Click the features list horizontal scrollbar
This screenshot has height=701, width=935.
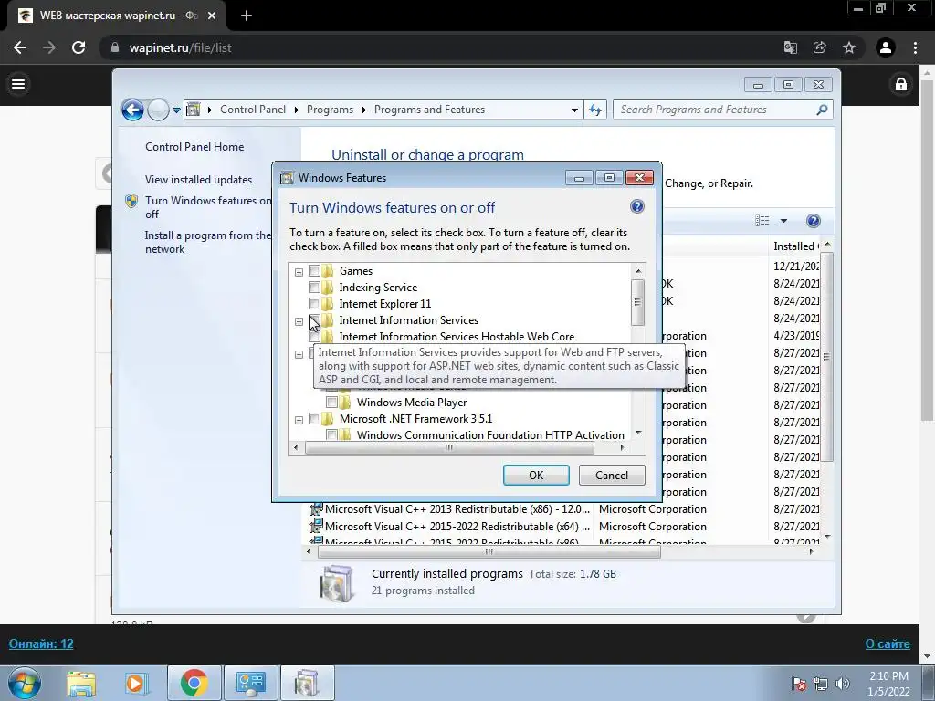pyautogui.click(x=449, y=447)
